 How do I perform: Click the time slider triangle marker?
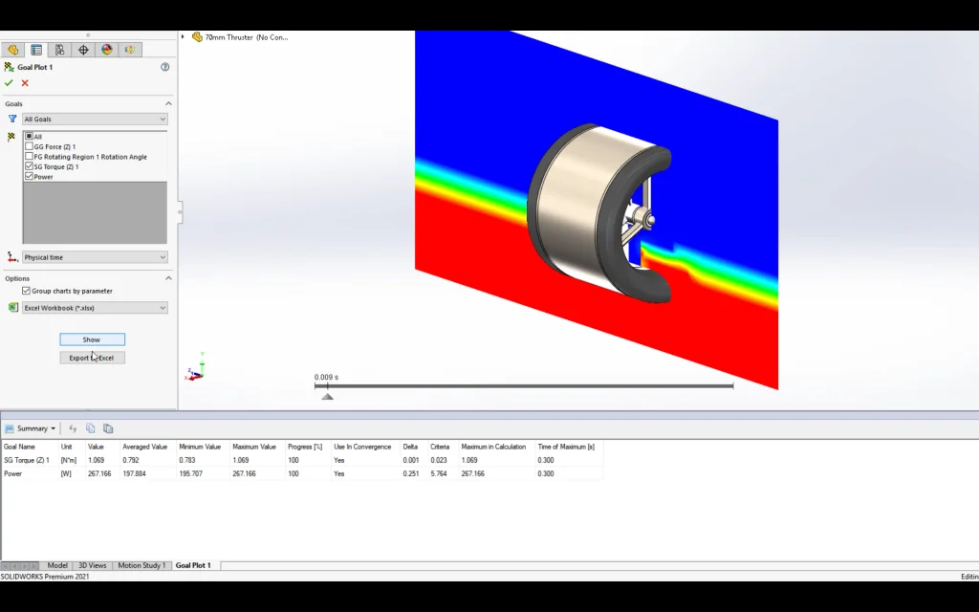[x=327, y=396]
